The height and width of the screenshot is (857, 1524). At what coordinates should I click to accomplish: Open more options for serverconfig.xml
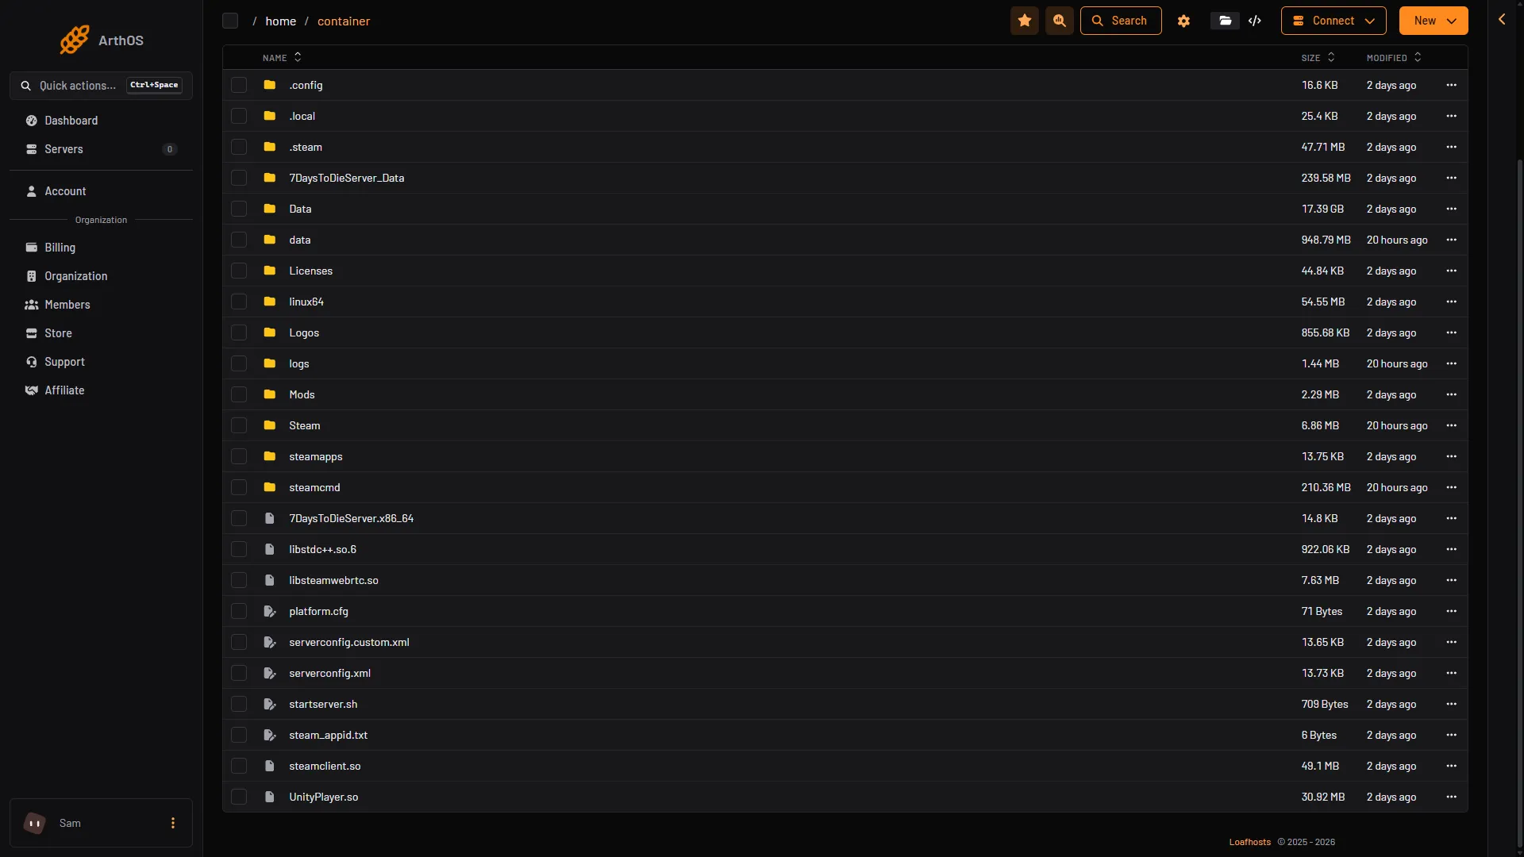tap(1451, 673)
